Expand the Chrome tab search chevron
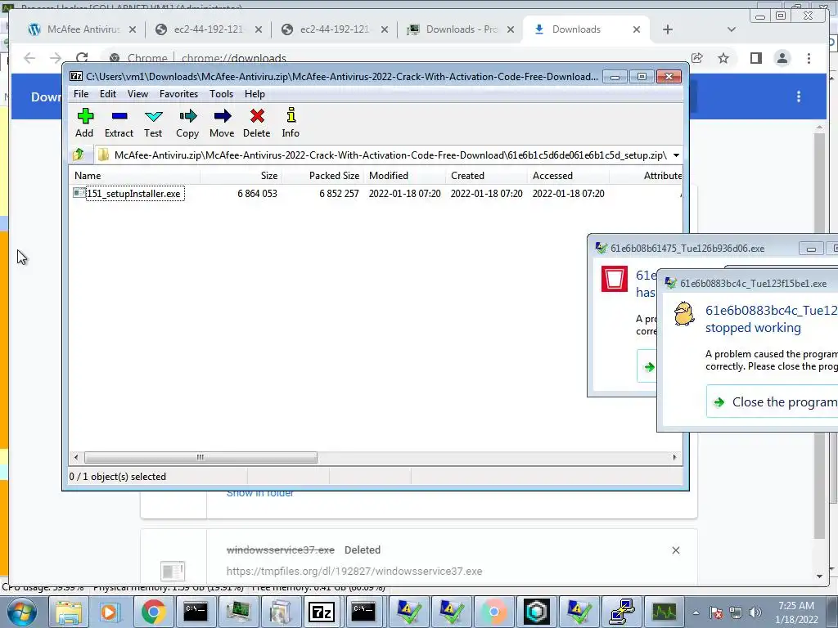The width and height of the screenshot is (838, 628). pyautogui.click(x=732, y=29)
